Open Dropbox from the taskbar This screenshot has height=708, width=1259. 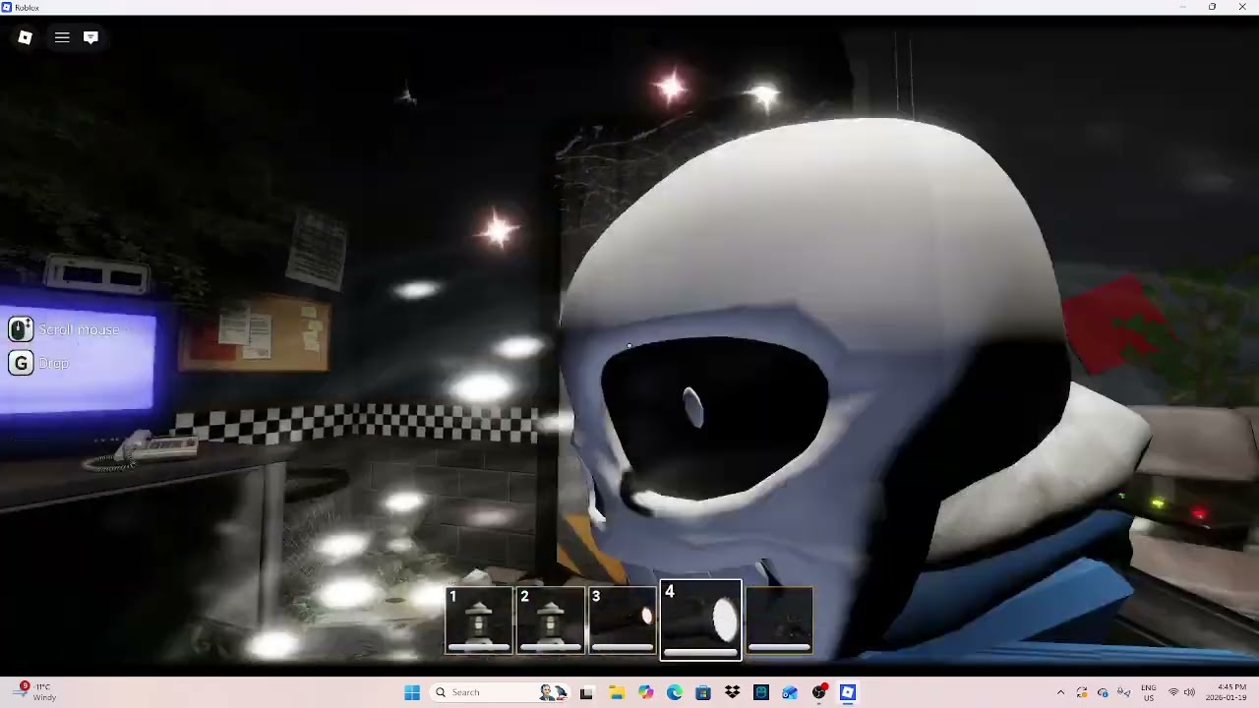(733, 692)
